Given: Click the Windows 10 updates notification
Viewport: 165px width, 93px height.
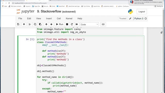Looking at the screenshot, I should 146,2.
